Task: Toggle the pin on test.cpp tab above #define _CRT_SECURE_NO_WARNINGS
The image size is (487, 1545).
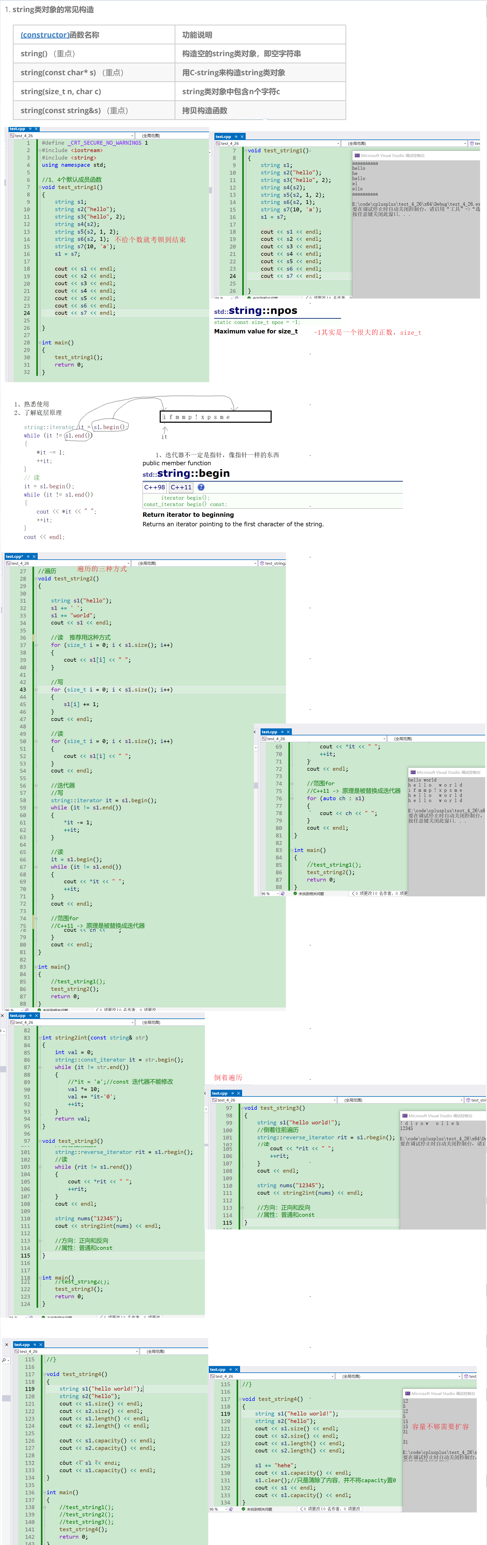Action: 29,129
